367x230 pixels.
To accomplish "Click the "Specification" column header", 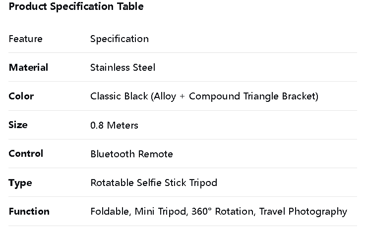I will click(119, 39).
